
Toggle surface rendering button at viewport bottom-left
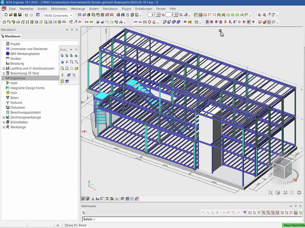[x=88, y=199]
